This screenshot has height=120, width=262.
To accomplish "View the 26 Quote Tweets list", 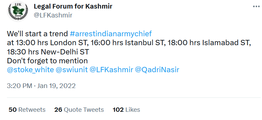I will pos(79,110).
